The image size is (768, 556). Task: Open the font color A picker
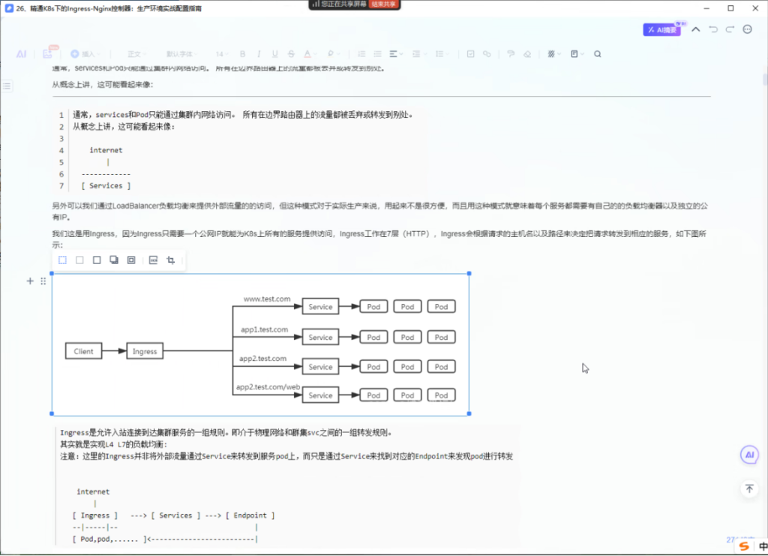pyautogui.click(x=307, y=54)
